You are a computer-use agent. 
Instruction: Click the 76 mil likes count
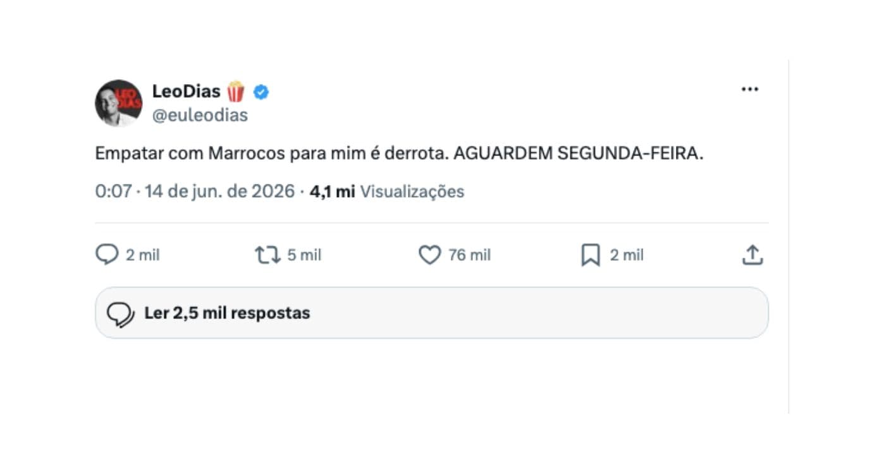click(470, 255)
